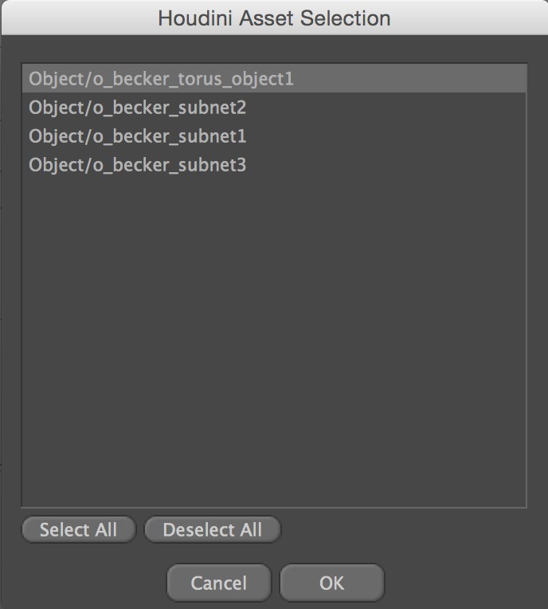Highlight the subnet1 asset row
The height and width of the screenshot is (609, 548).
point(274,136)
